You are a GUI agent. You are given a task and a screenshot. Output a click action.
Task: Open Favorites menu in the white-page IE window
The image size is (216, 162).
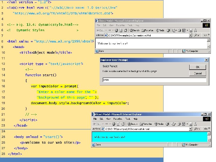click(120, 25)
